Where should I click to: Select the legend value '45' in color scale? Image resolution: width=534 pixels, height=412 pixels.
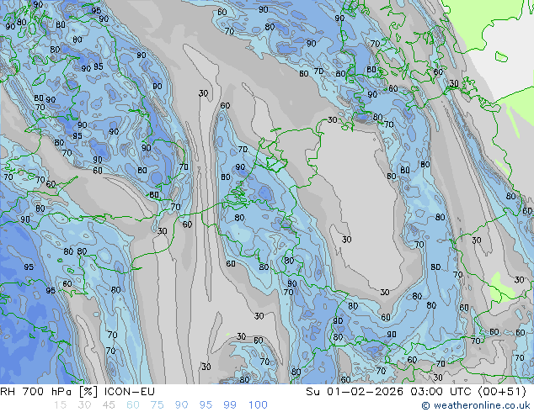pyautogui.click(x=109, y=405)
